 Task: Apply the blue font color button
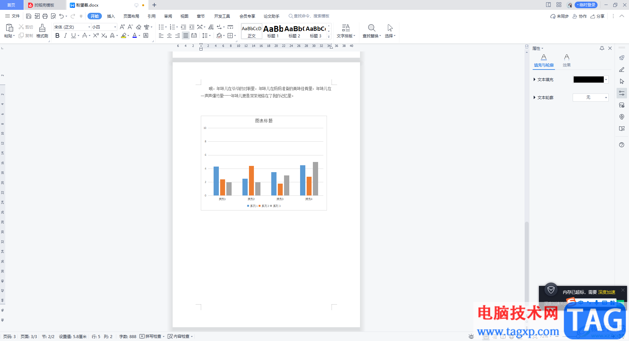click(x=134, y=35)
